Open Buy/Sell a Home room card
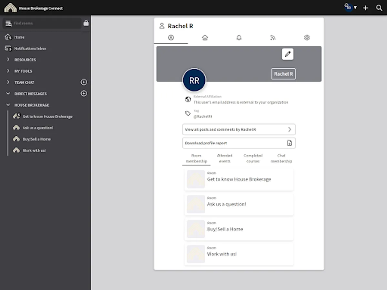Screen dimensions: 387x290 point(239,229)
